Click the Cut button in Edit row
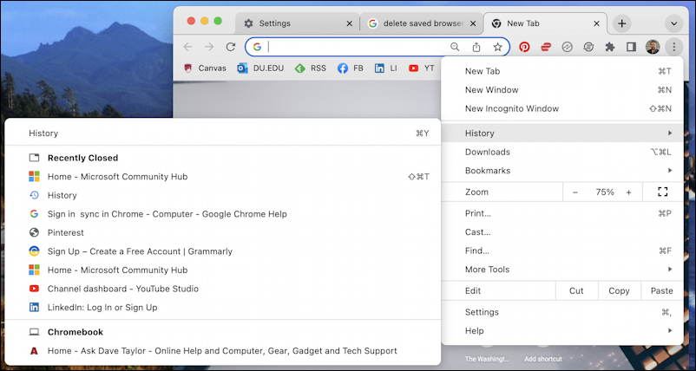The height and width of the screenshot is (371, 696). click(576, 291)
